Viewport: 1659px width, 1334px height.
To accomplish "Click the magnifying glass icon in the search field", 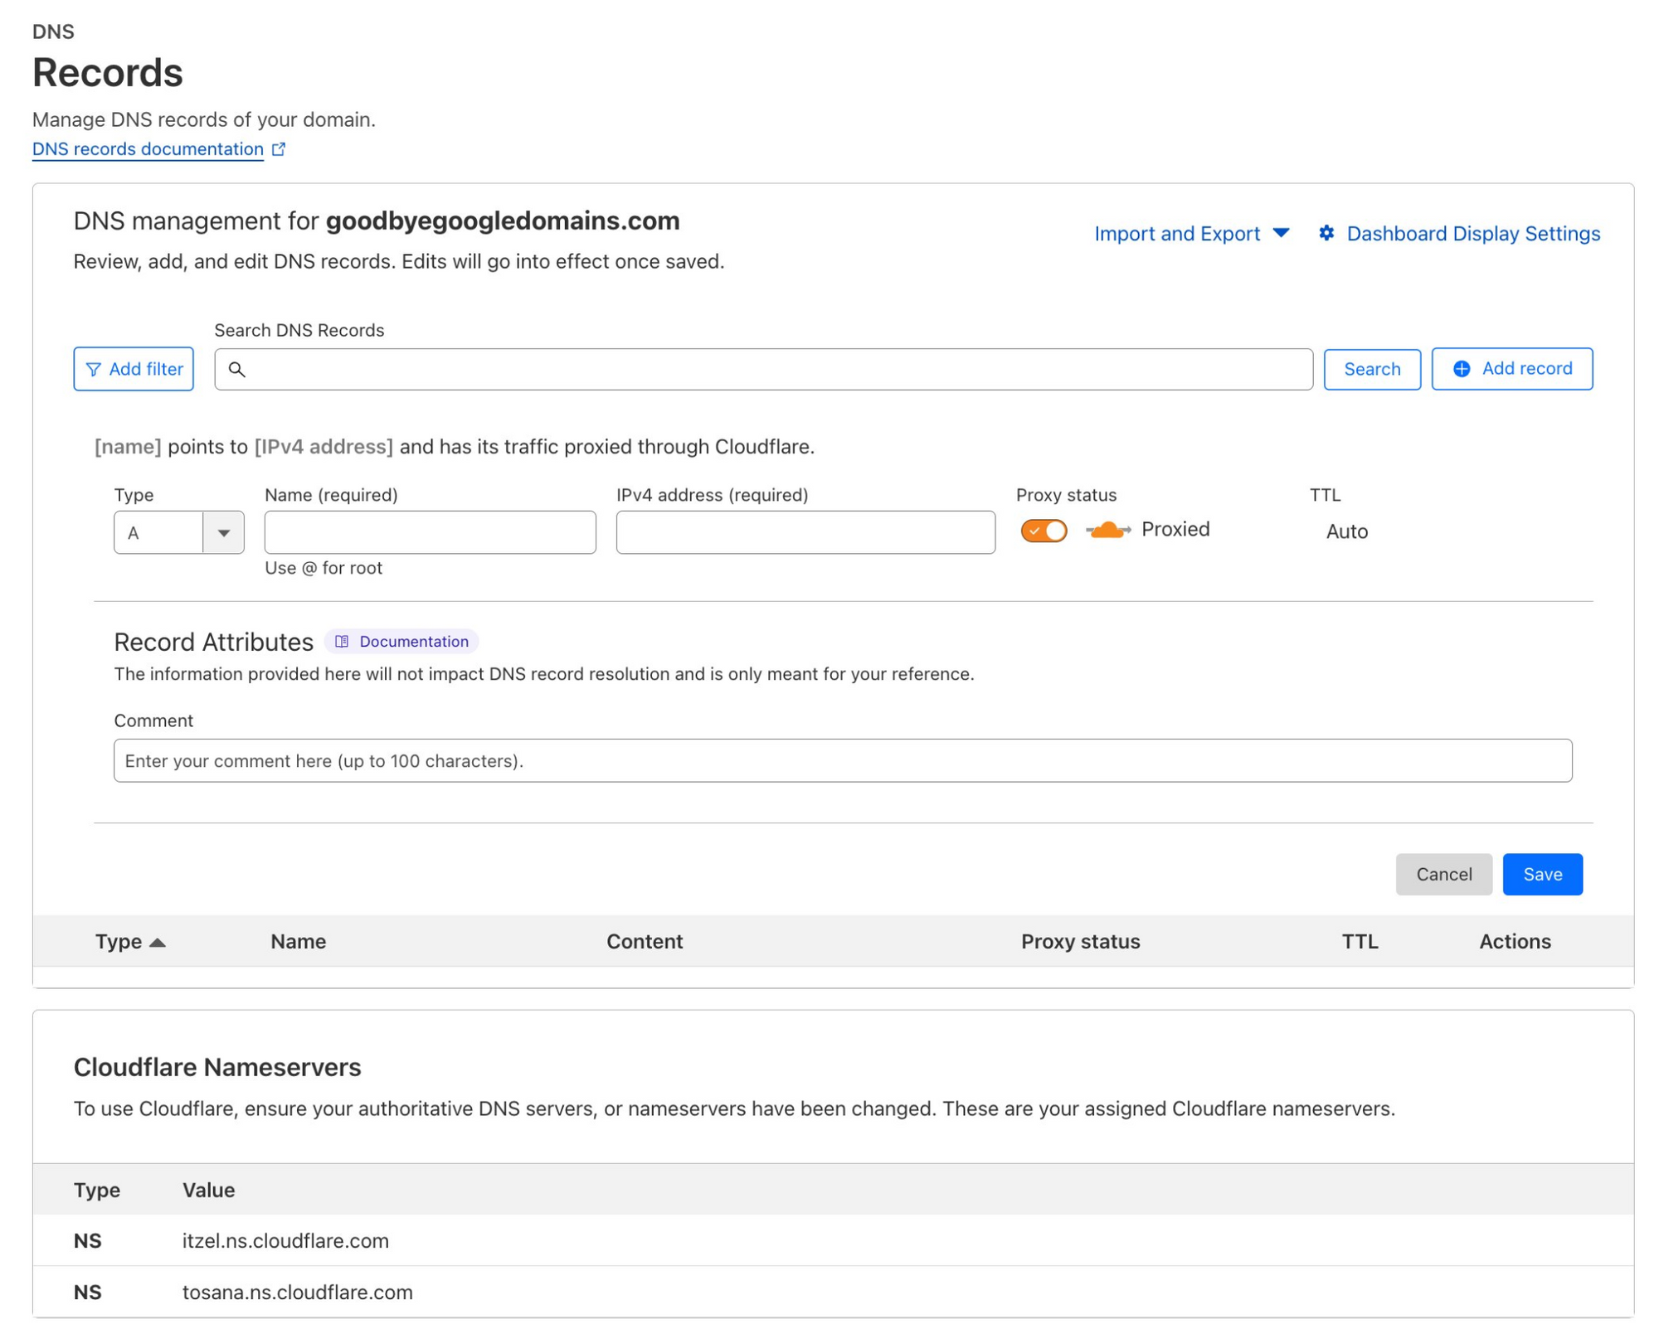I will coord(240,370).
